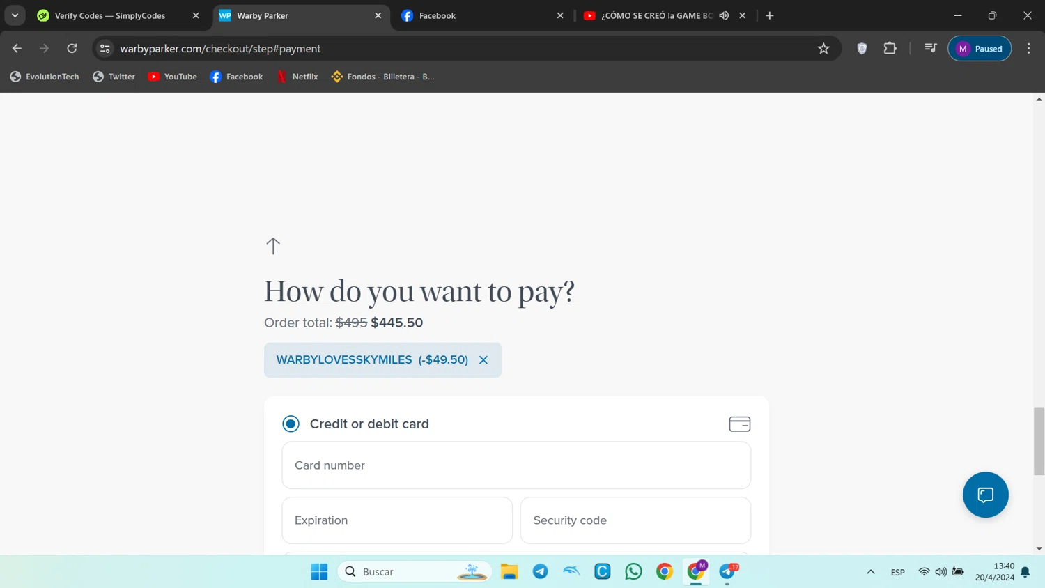
Task: Close the Warby Parker tab
Action: pyautogui.click(x=378, y=15)
